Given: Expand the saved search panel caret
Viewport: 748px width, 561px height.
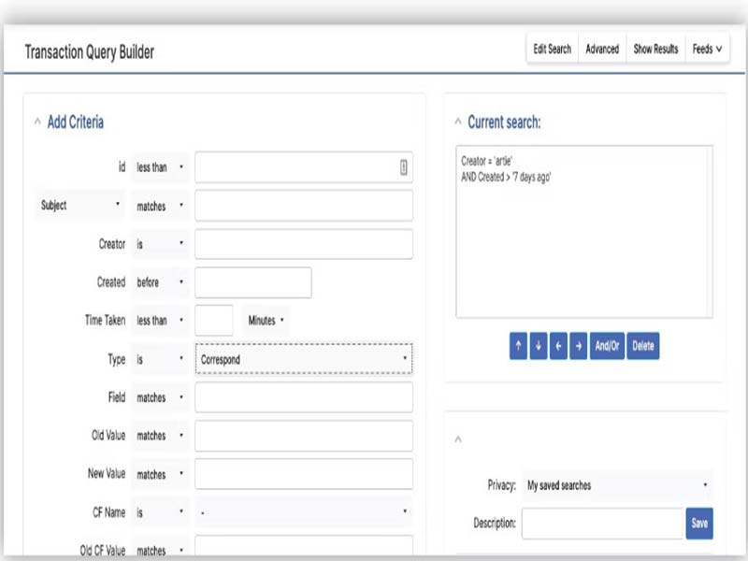Looking at the screenshot, I should click(459, 439).
